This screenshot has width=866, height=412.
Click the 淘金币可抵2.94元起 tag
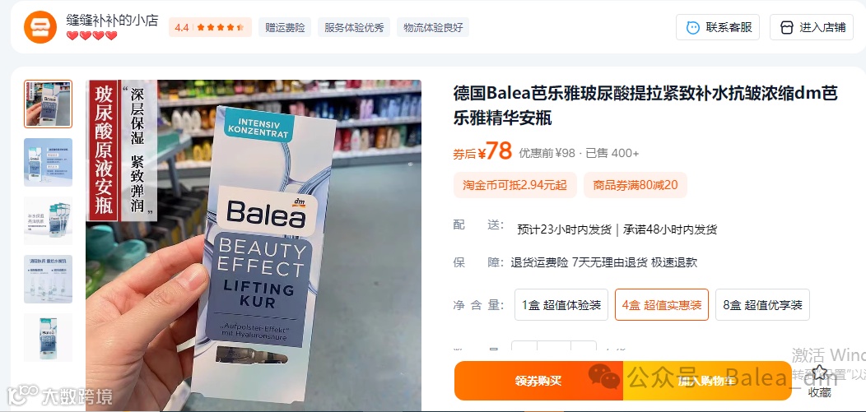click(x=515, y=185)
